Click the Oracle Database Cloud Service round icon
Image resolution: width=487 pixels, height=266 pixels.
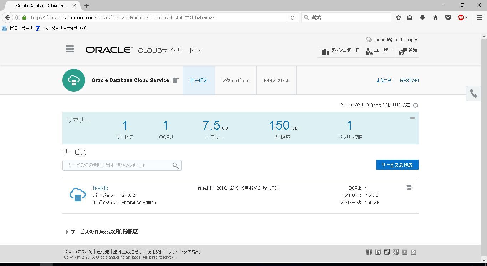[x=74, y=80]
